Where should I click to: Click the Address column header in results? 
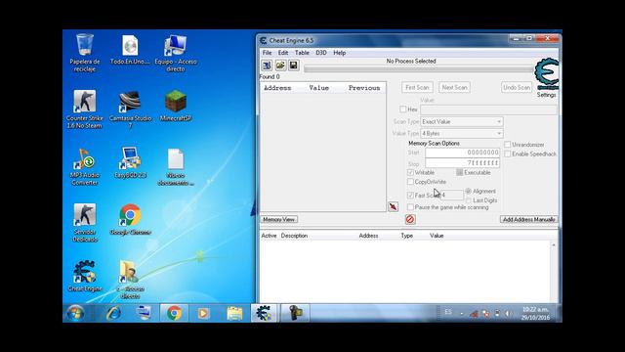click(x=277, y=88)
